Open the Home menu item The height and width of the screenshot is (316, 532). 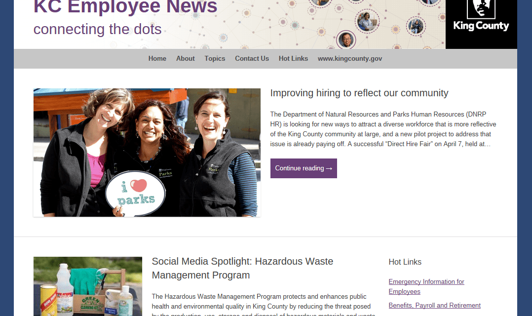point(157,58)
